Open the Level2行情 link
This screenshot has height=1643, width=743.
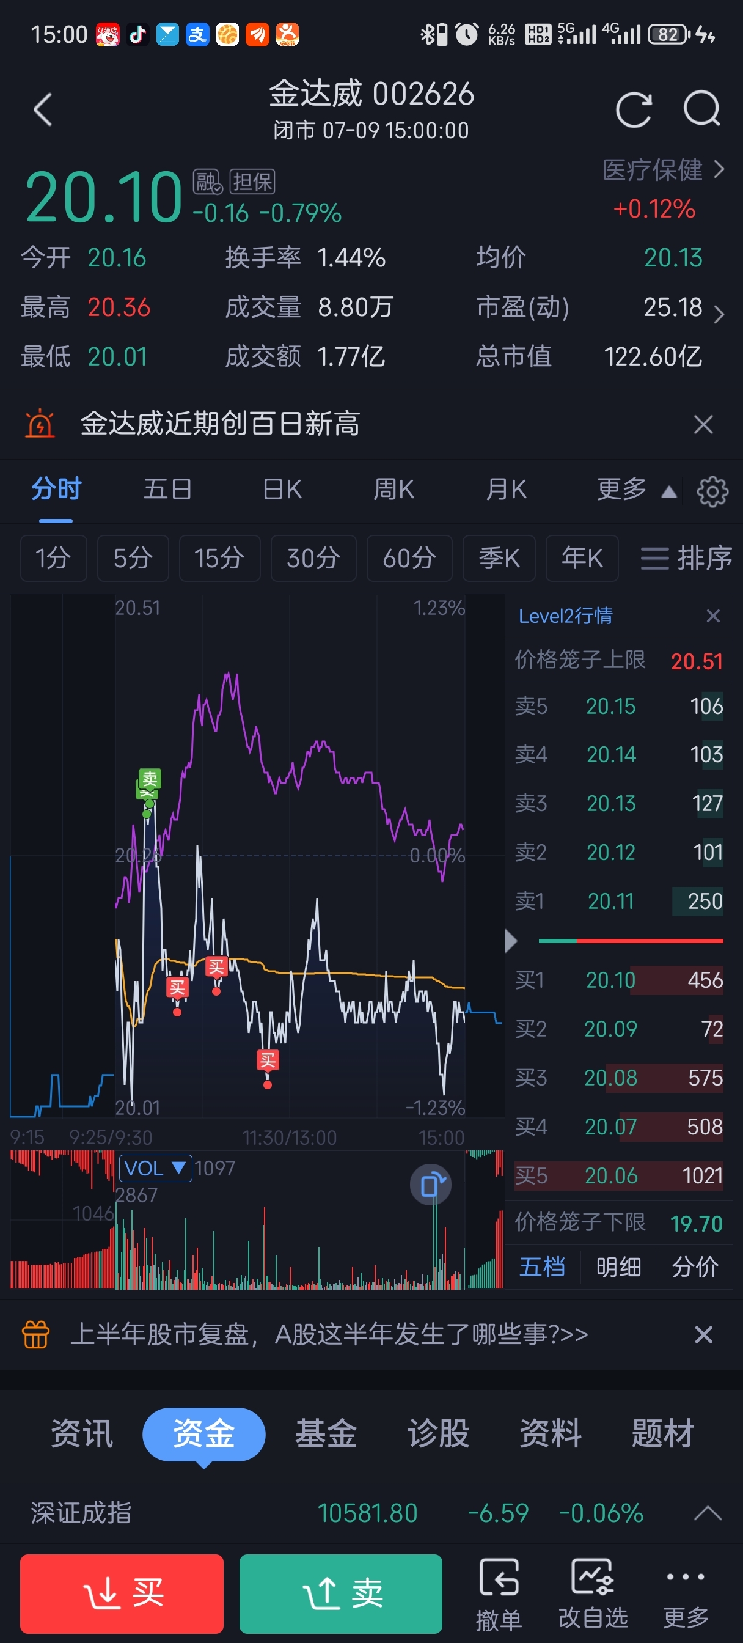(x=565, y=616)
